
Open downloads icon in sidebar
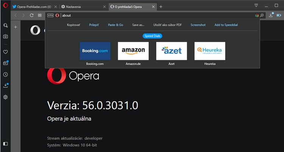[x=6, y=85]
